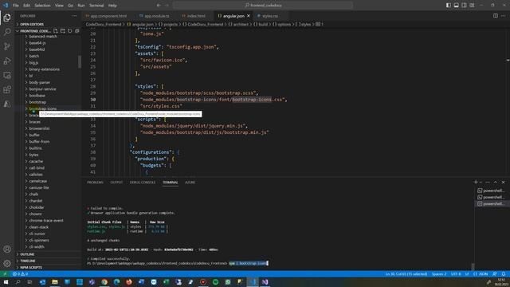Open Windows Start button
510x287 pixels.
click(6, 282)
